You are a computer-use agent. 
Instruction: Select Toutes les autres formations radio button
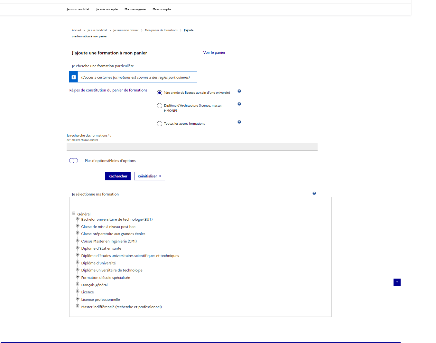pos(160,124)
